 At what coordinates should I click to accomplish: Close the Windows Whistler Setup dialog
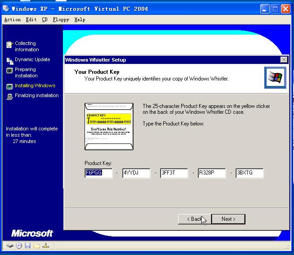pos(284,60)
